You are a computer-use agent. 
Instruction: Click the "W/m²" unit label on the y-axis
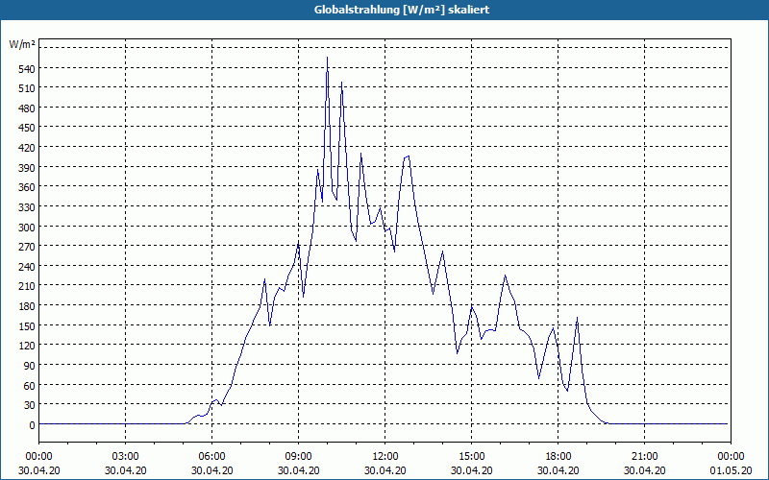pyautogui.click(x=22, y=44)
